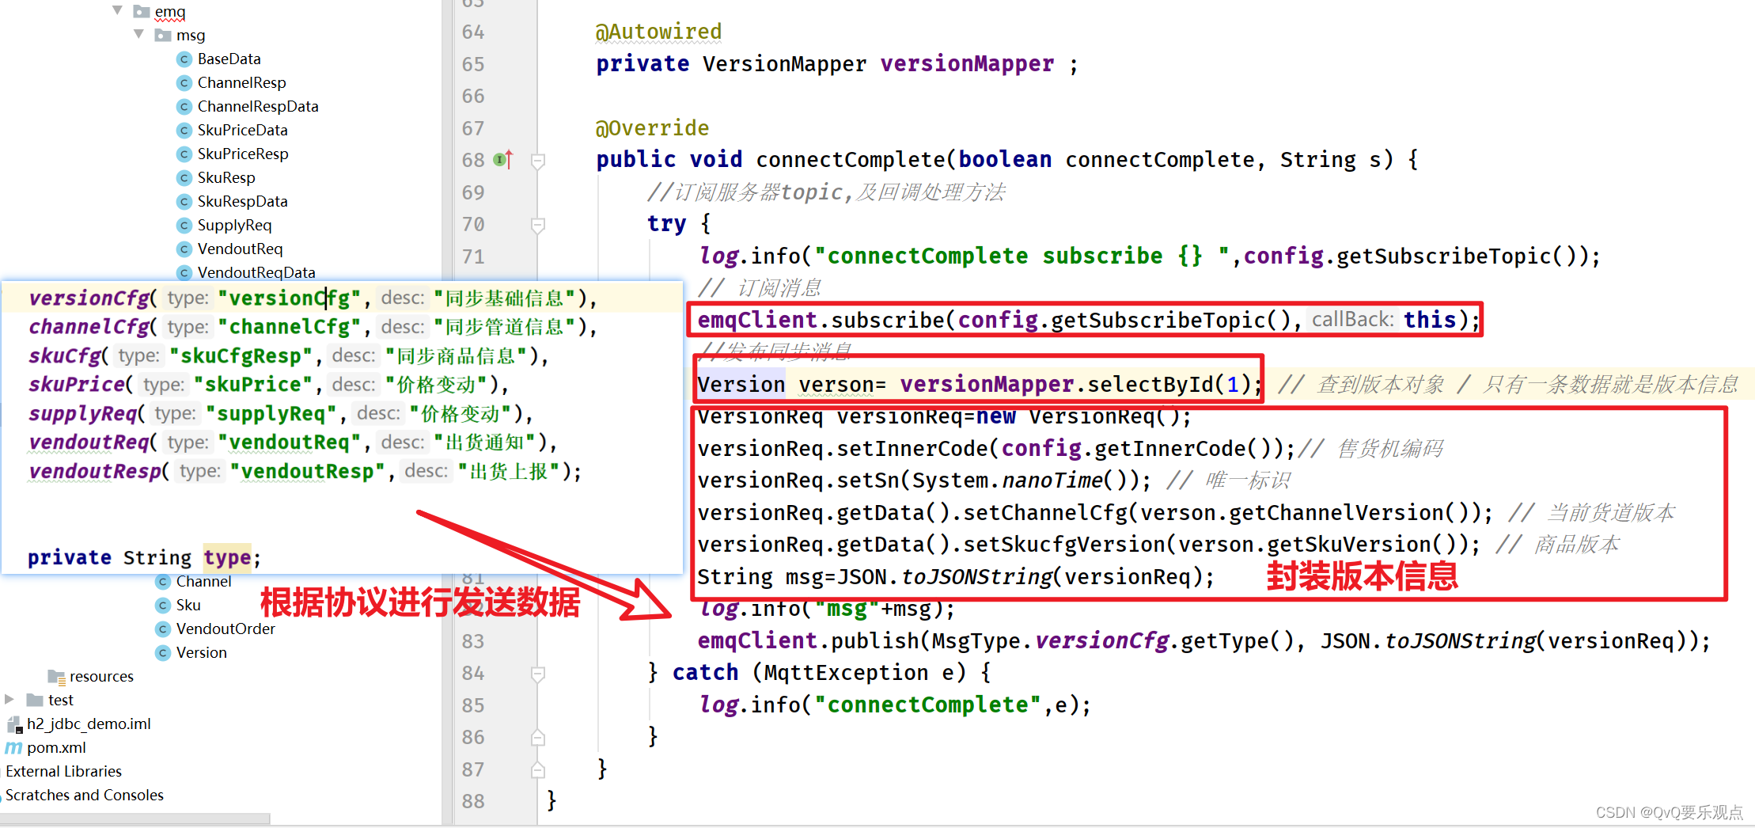Click the ChannelResp class icon
The width and height of the screenshot is (1755, 828).
[184, 82]
